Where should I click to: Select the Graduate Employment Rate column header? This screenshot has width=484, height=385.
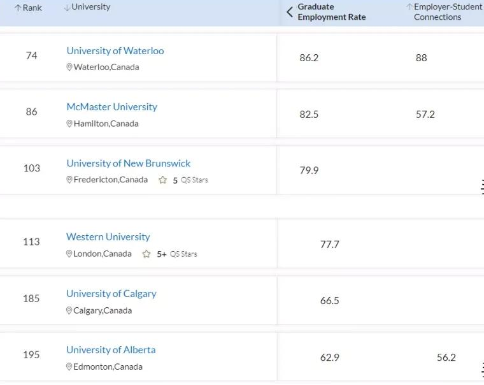coord(331,12)
